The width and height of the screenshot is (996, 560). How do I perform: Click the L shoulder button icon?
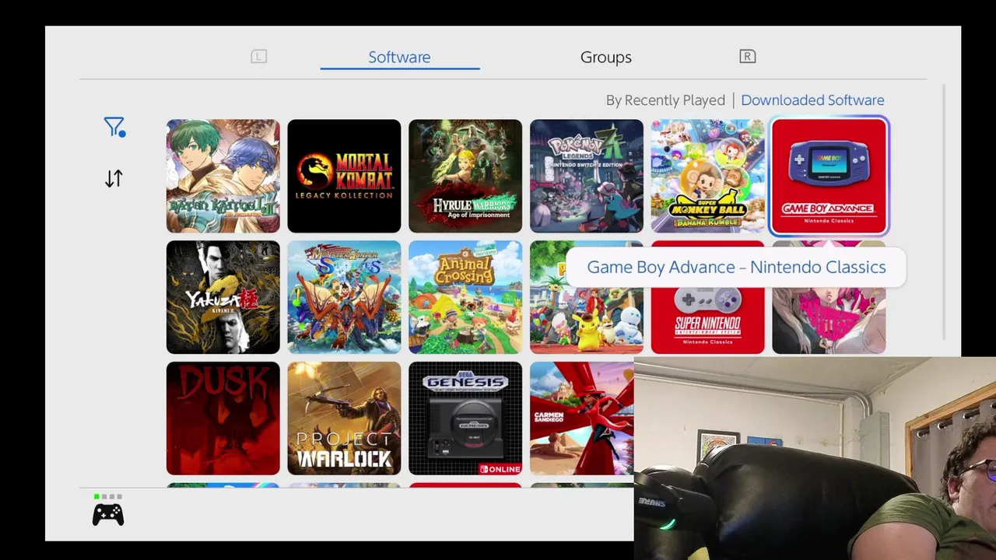coord(259,56)
